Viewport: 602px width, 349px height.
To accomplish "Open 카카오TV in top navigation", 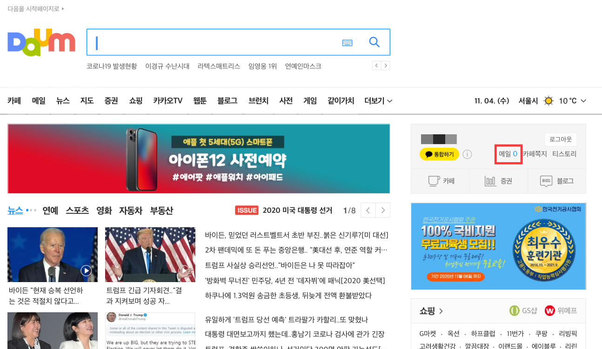I will click(x=168, y=101).
